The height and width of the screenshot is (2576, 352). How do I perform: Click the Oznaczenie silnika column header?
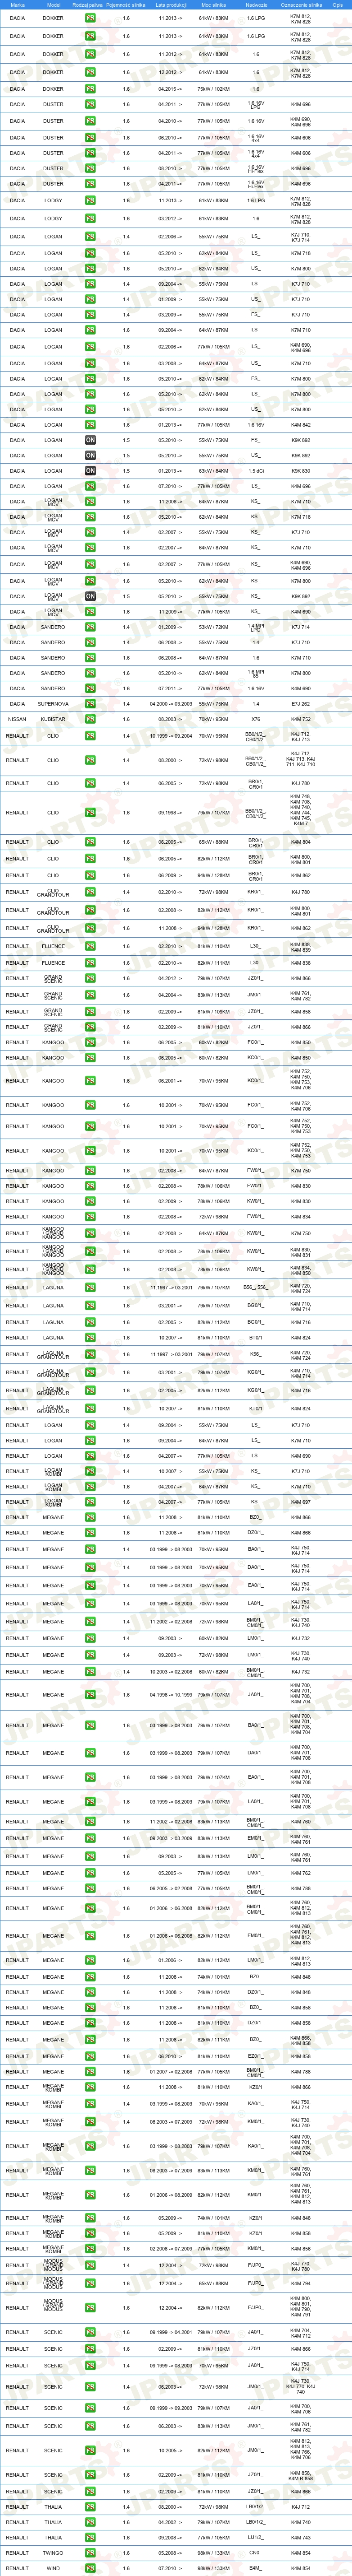[x=300, y=5]
